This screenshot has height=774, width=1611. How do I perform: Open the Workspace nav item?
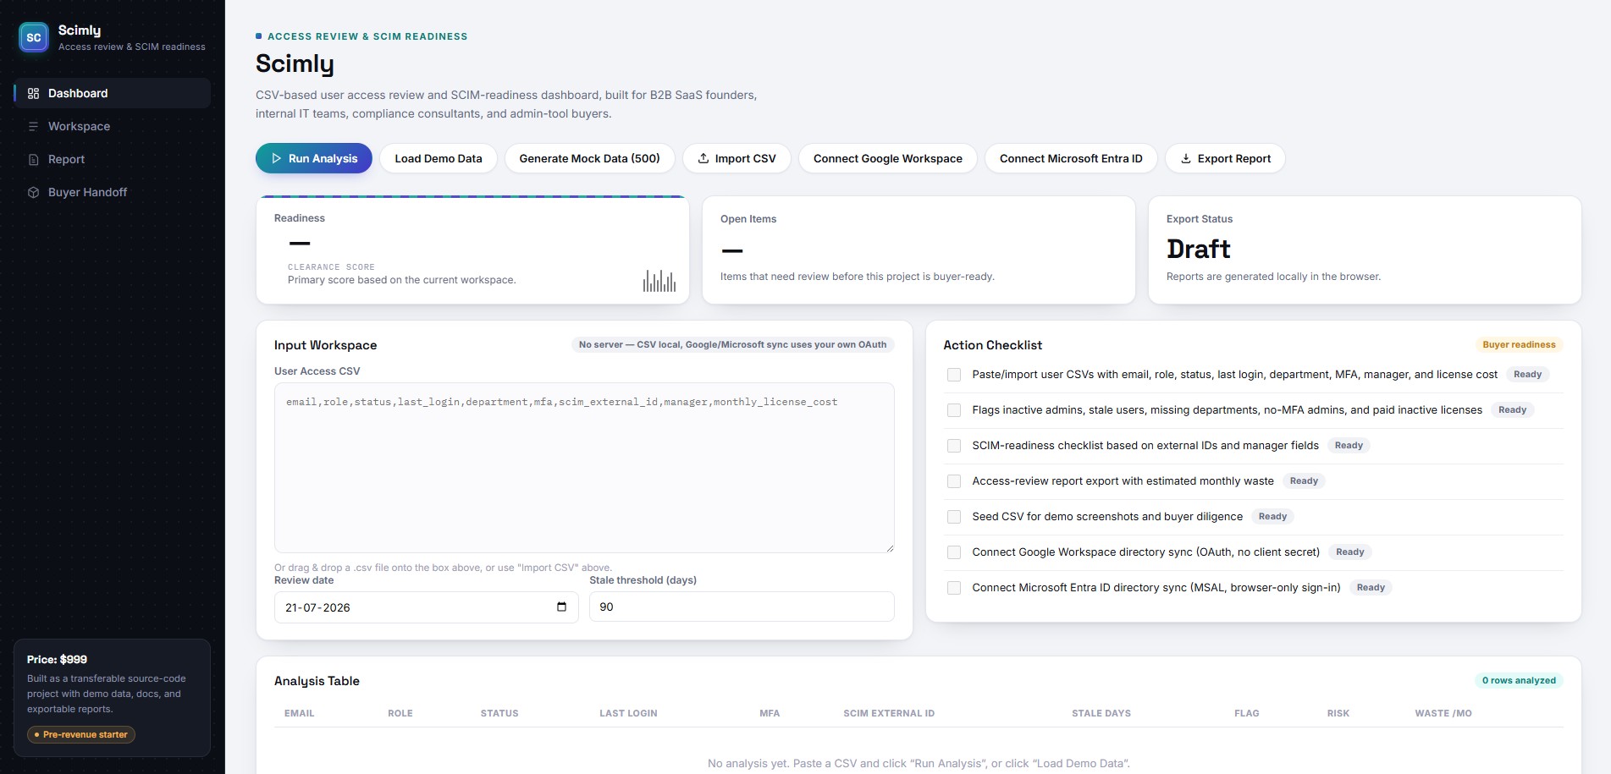pos(113,126)
